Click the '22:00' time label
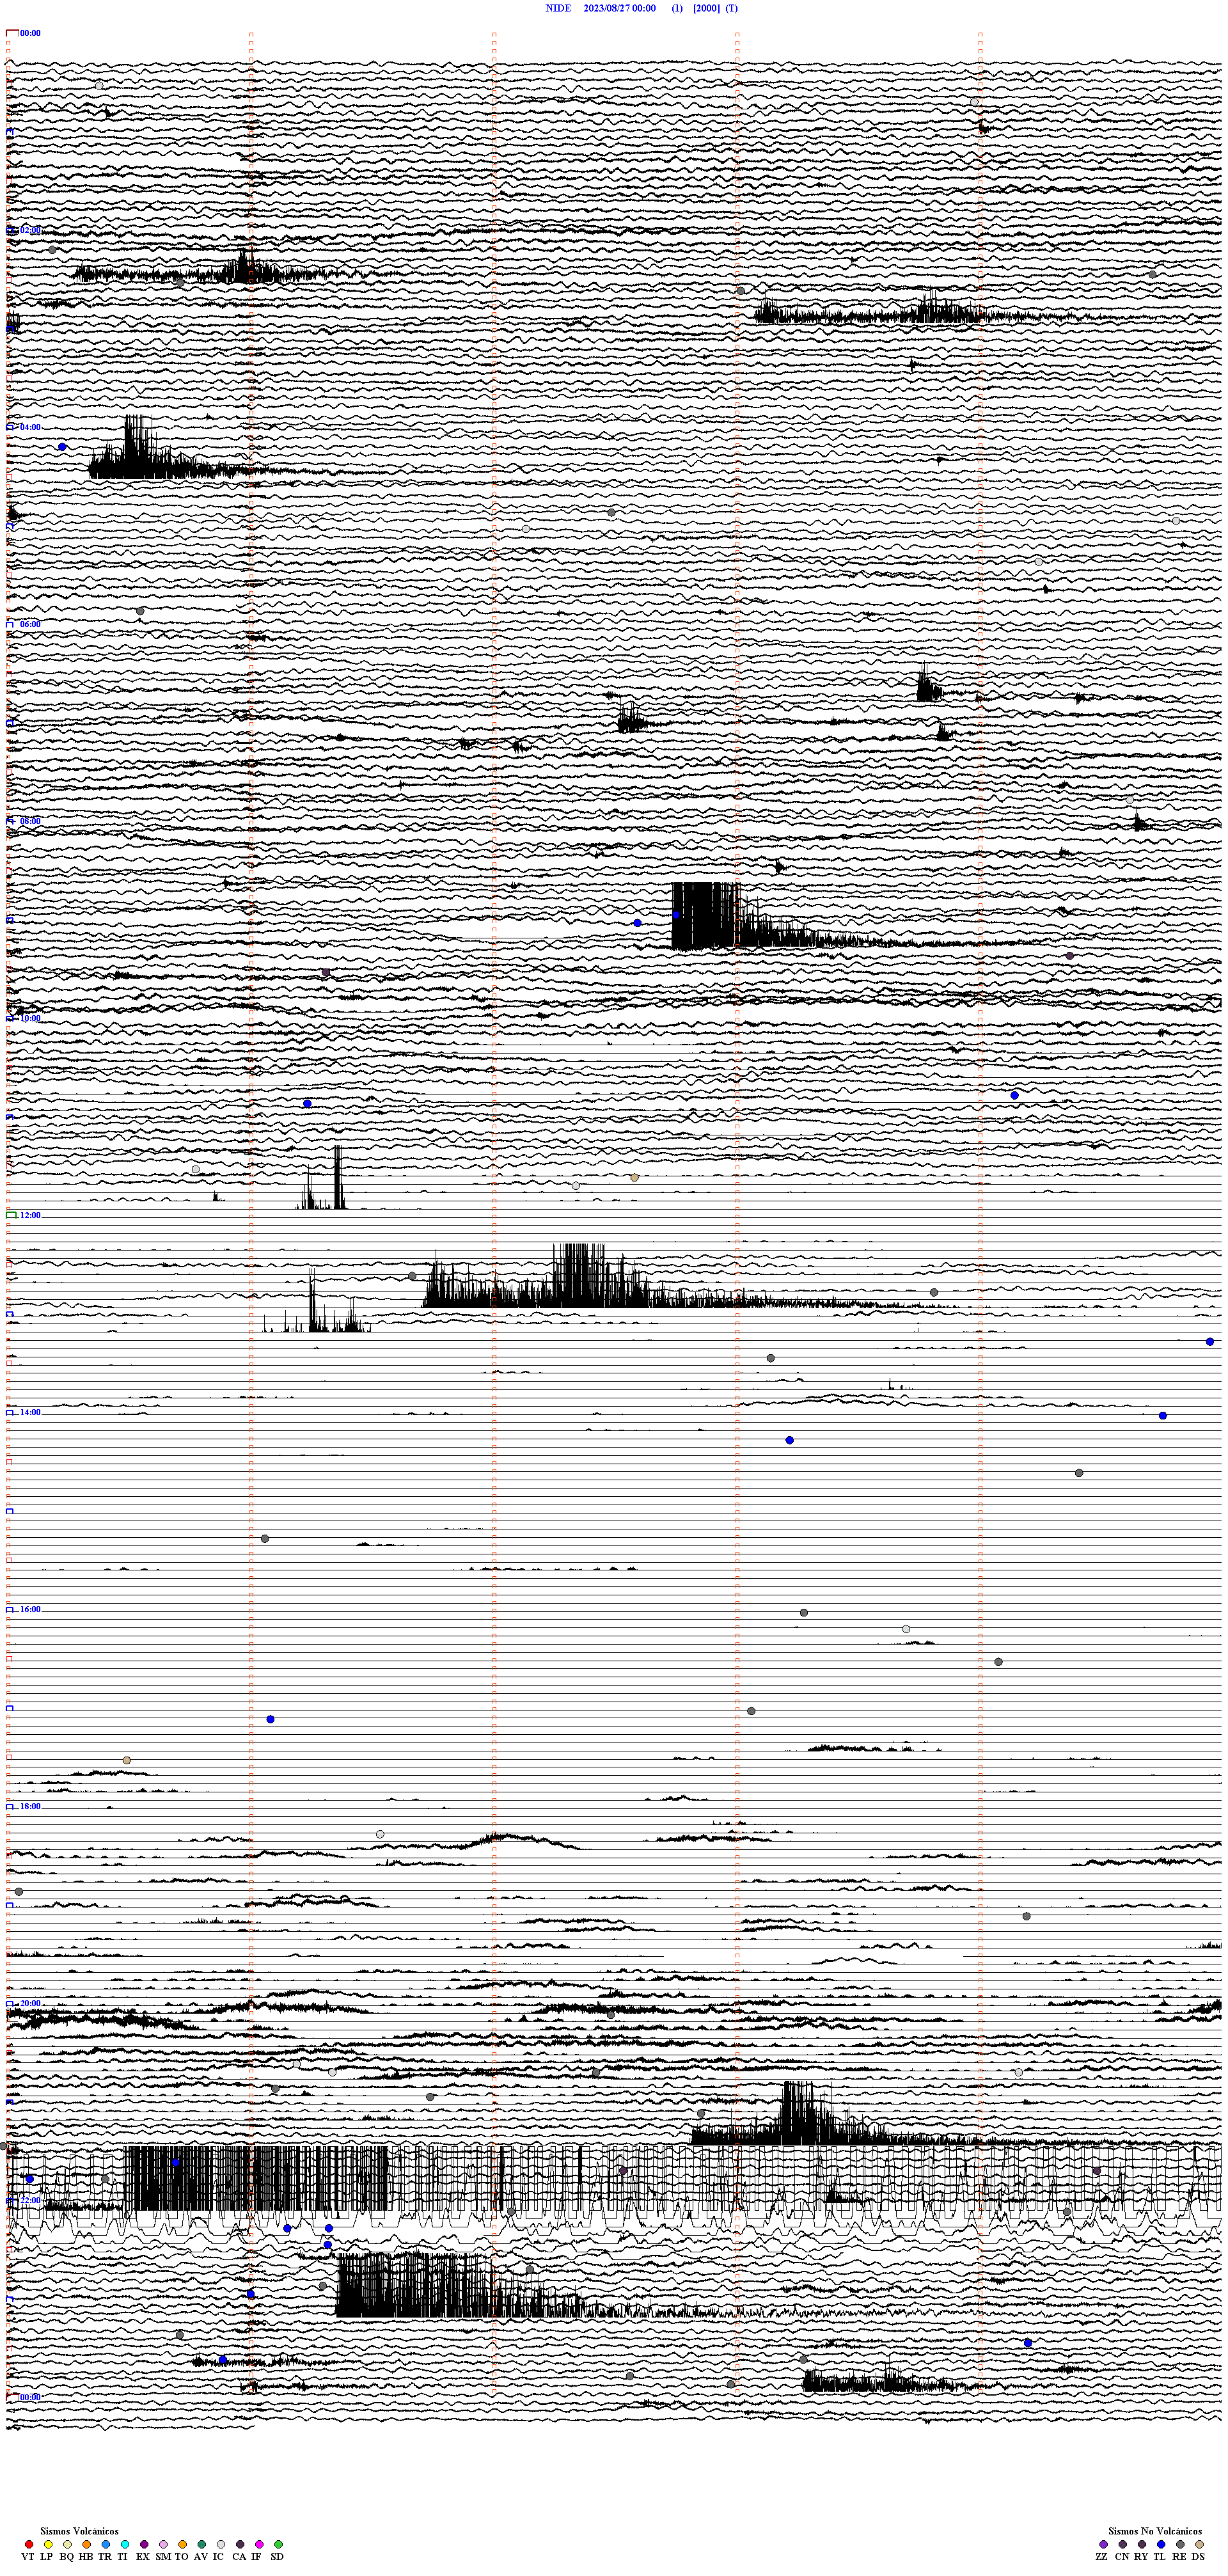The image size is (1228, 2576). tap(30, 2200)
